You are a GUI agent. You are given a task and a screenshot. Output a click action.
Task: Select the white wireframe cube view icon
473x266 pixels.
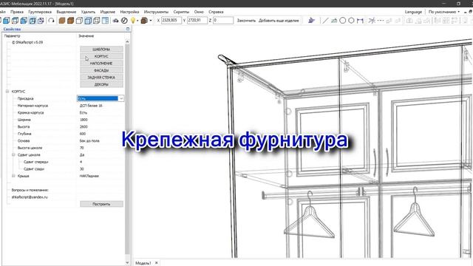click(79, 21)
